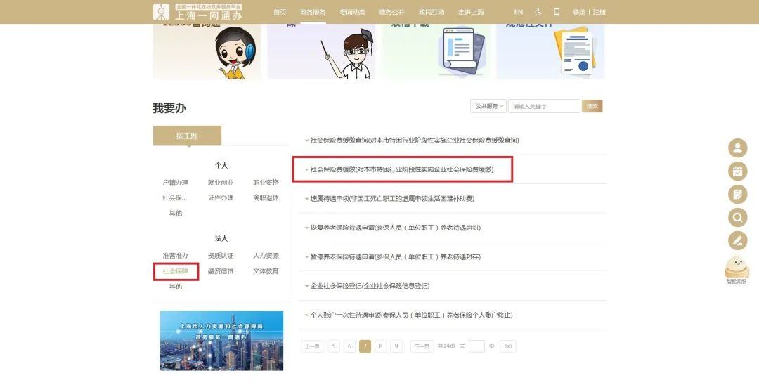Expand the 遗属待遇申领 list item
The width and height of the screenshot is (759, 385).
(392, 199)
